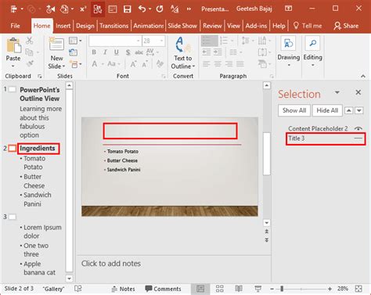Click the Increase Font Size icon
The height and width of the screenshot is (295, 371).
point(133,64)
